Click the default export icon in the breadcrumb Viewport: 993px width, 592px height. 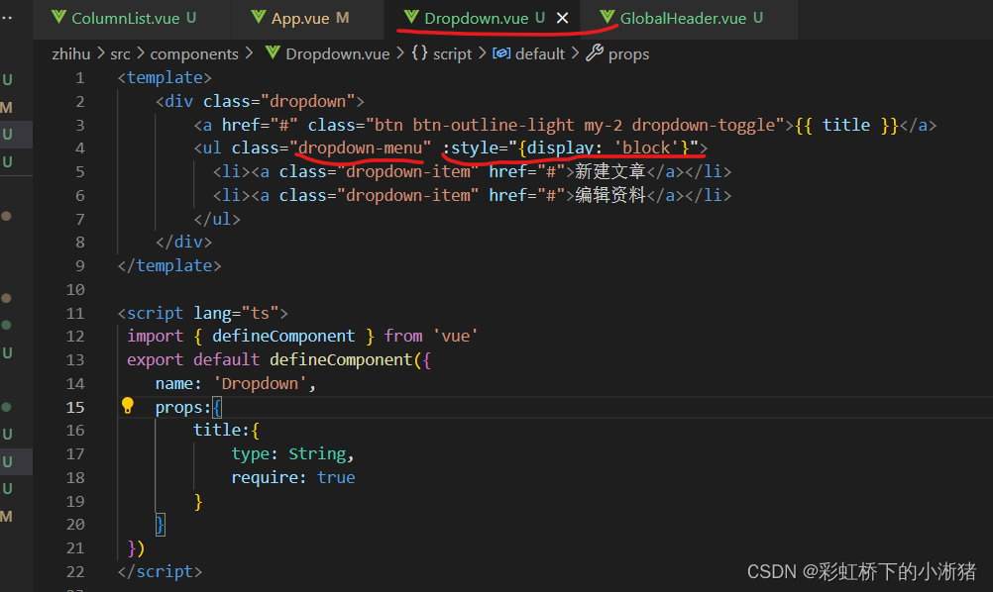point(501,53)
